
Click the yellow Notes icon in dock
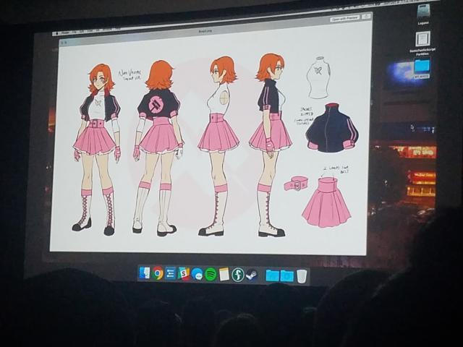coord(224,274)
